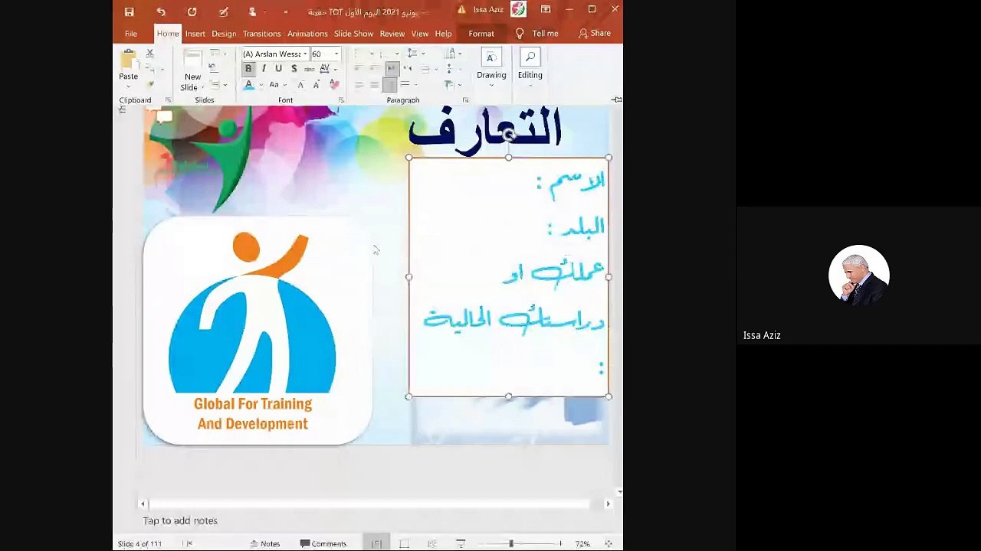Screen dimensions: 981x551
Task: Switch to Slide Sorter view in status bar
Action: (404, 543)
